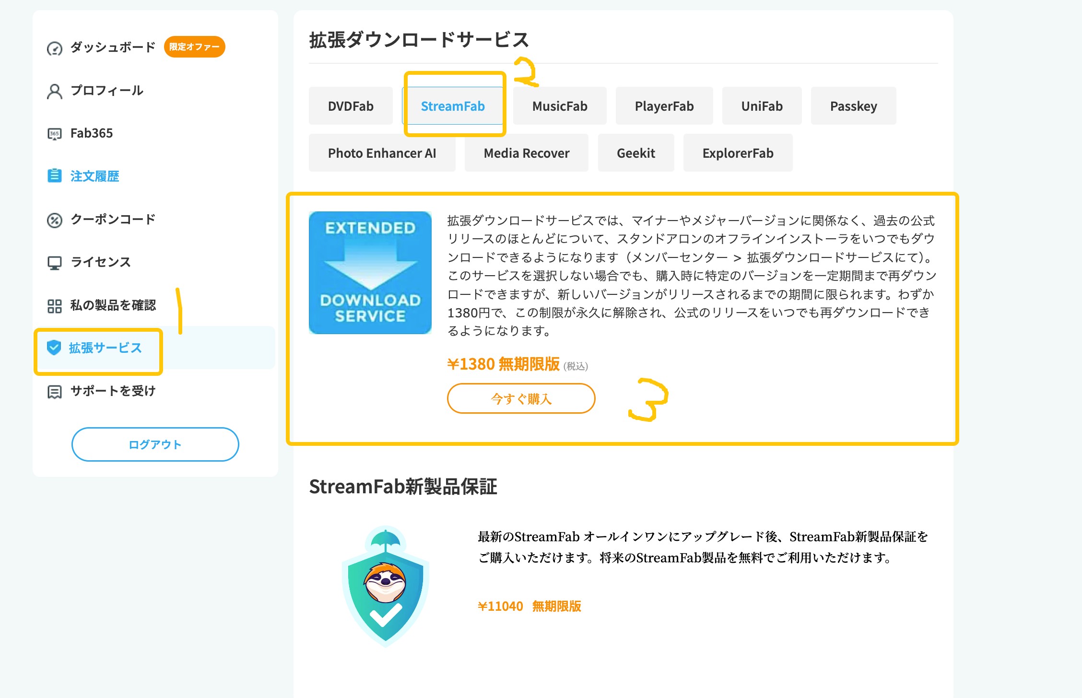Switch to the Media Recover tab
This screenshot has height=698, width=1082.
click(527, 153)
